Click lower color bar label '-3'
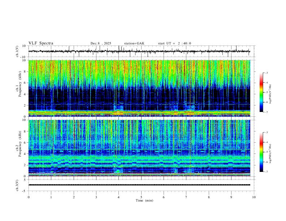286x221 pixels. click(x=266, y=133)
